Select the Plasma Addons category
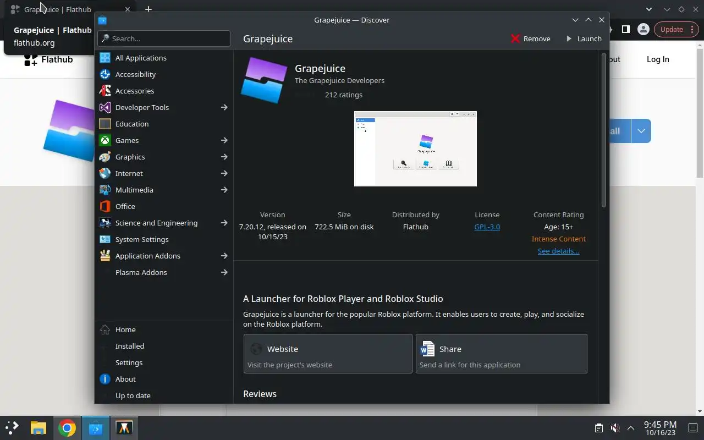 coord(164,272)
